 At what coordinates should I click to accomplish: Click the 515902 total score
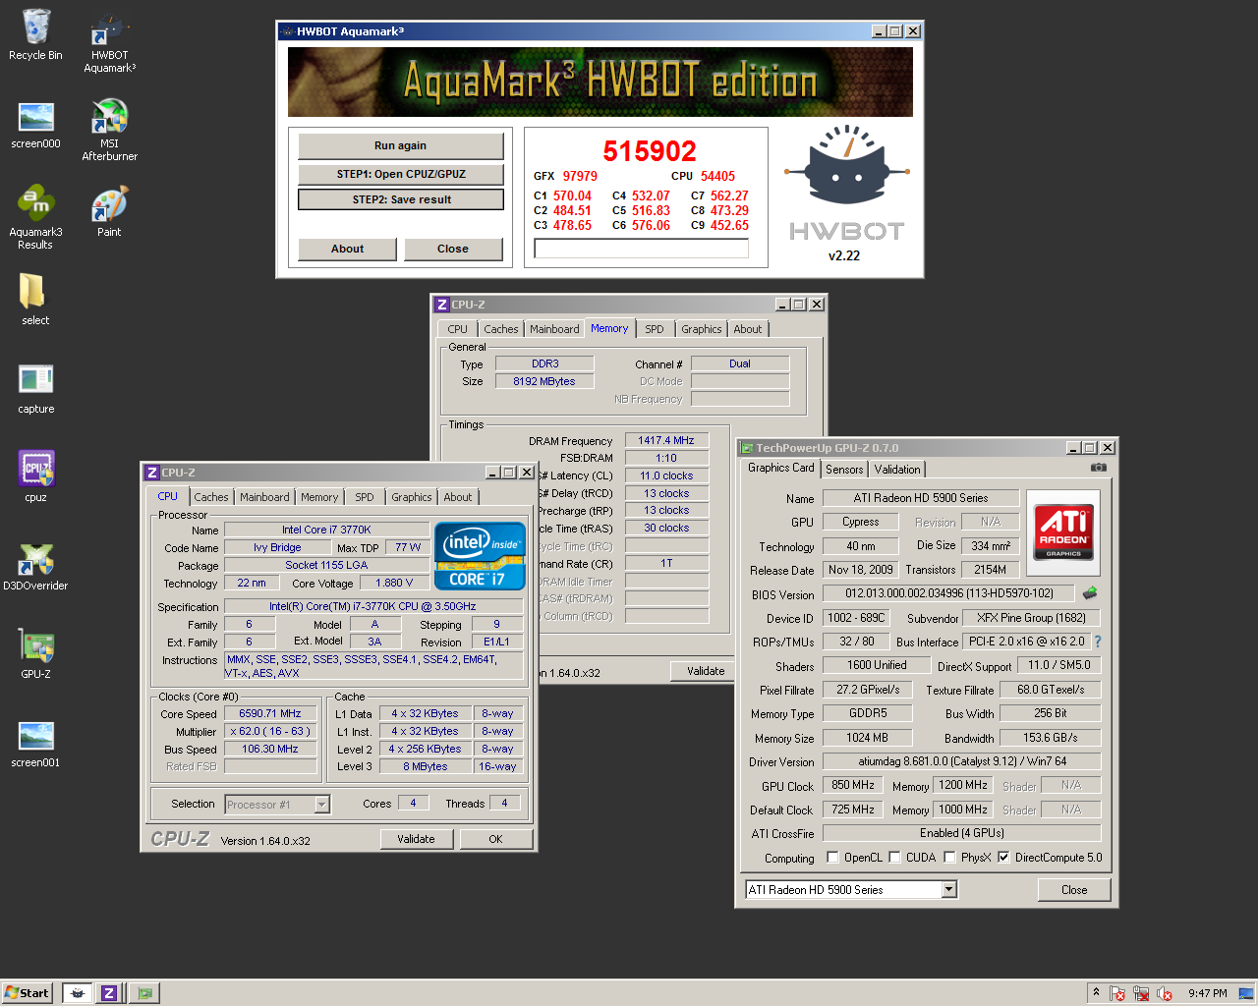point(650,151)
